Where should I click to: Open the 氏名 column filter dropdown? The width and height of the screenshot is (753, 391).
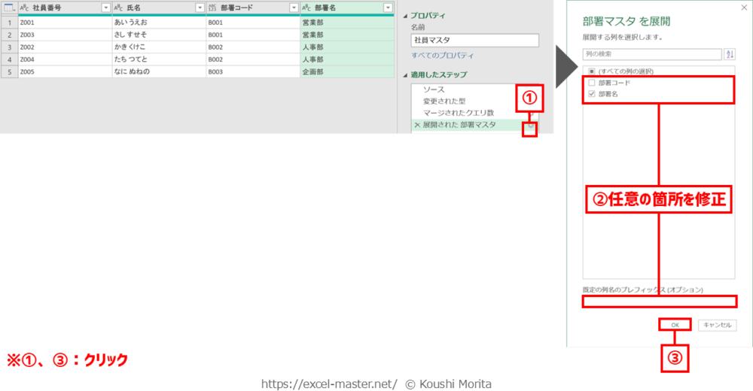200,8
